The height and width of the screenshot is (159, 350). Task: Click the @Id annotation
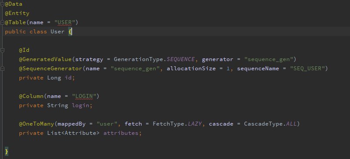coord(24,50)
